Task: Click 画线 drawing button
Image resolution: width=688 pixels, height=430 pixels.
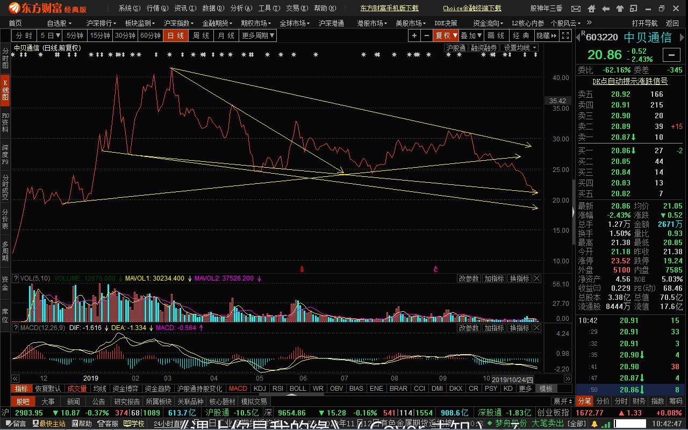Action: 496,35
